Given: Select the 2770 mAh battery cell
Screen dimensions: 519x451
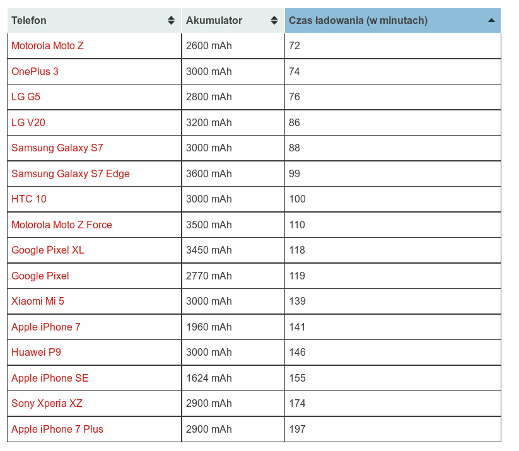Looking at the screenshot, I should point(233,276).
